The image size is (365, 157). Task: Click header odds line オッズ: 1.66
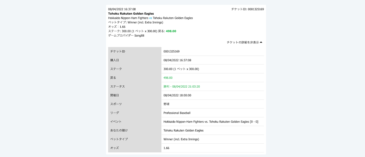click(x=117, y=27)
